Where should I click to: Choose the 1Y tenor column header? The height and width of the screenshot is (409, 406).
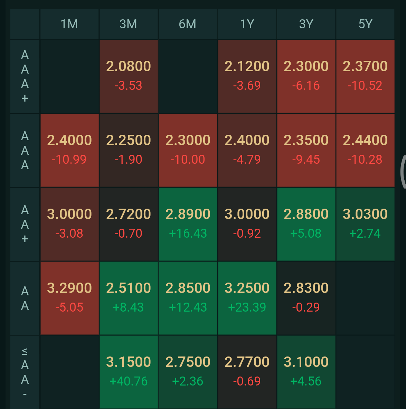pyautogui.click(x=247, y=24)
